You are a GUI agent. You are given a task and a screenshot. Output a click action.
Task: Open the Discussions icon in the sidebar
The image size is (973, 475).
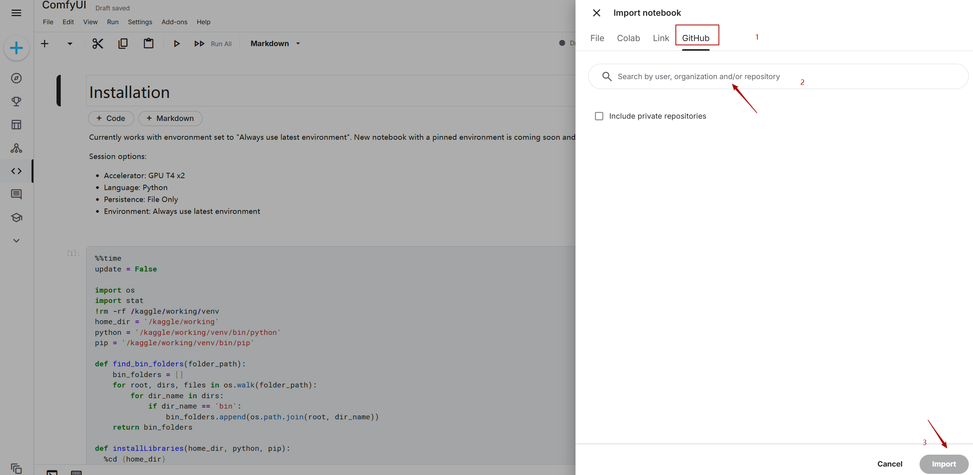coord(16,194)
